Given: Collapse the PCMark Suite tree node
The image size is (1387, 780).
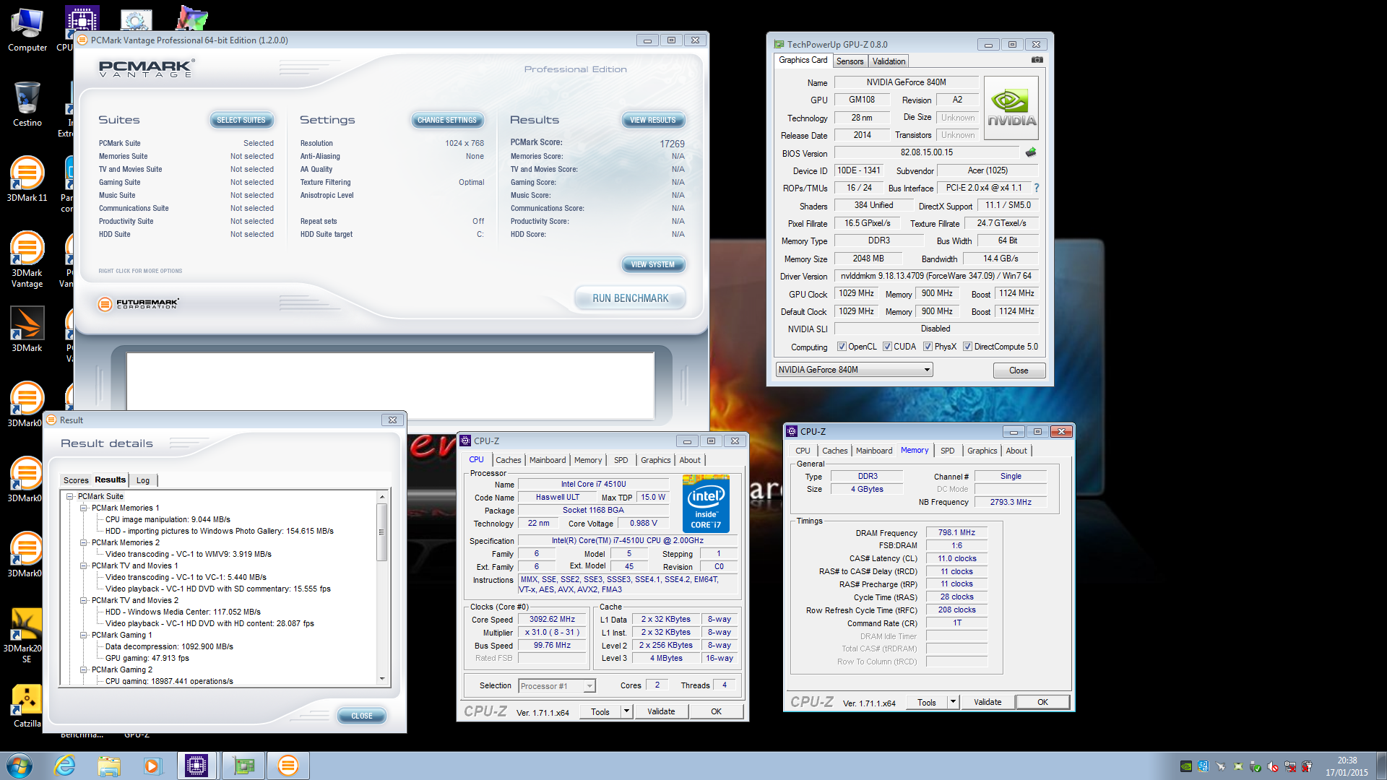Looking at the screenshot, I should coord(70,496).
